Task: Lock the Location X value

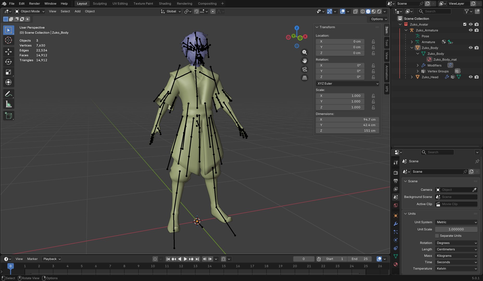Action: [373, 42]
